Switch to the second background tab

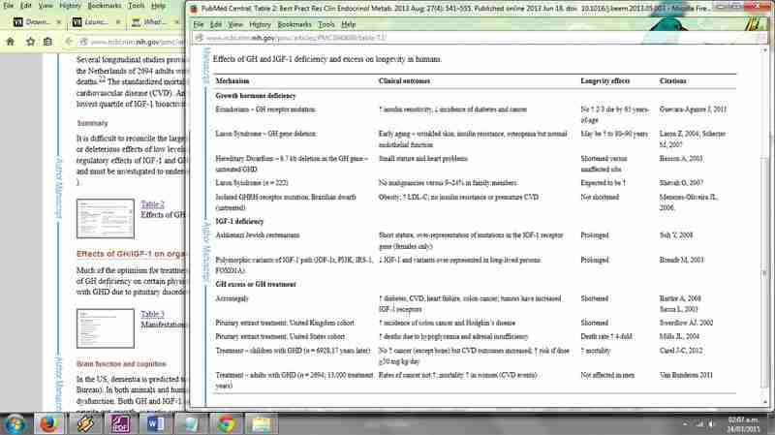click(x=96, y=22)
